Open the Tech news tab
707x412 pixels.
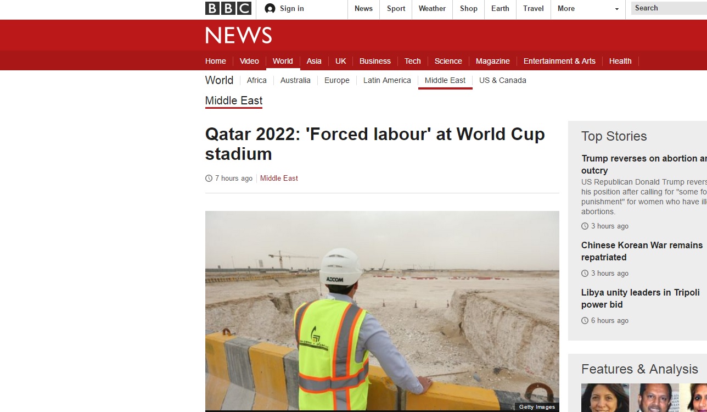click(x=413, y=61)
